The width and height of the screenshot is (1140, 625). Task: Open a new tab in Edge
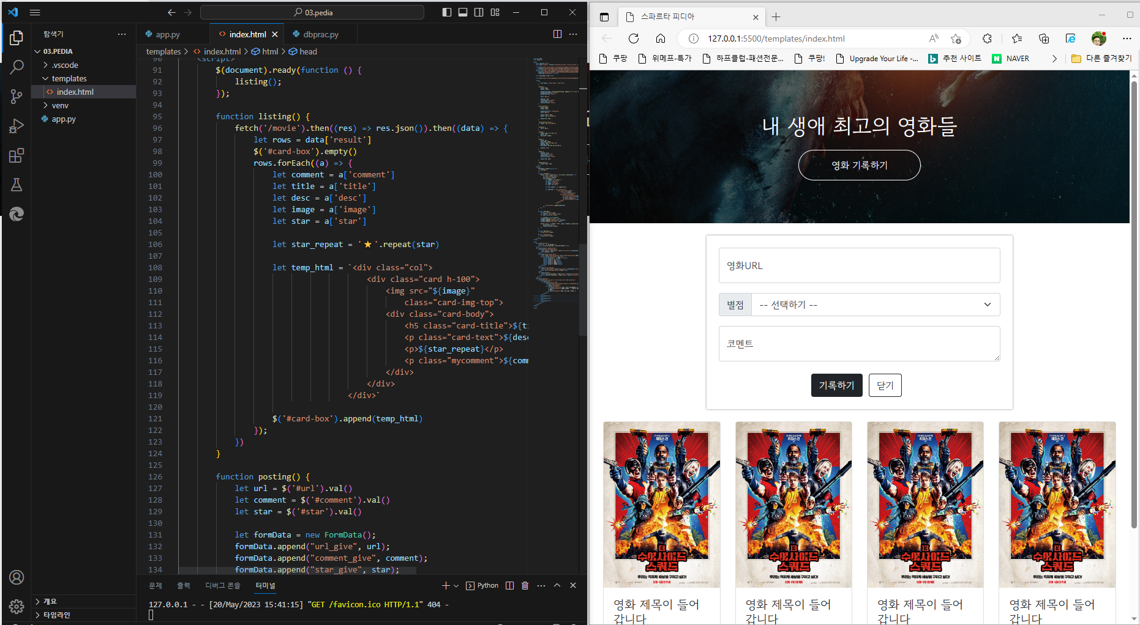tap(776, 17)
